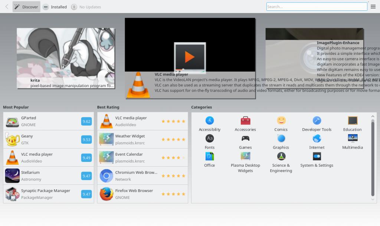Switch to the Discover tab
380x226 pixels.
[x=26, y=7]
